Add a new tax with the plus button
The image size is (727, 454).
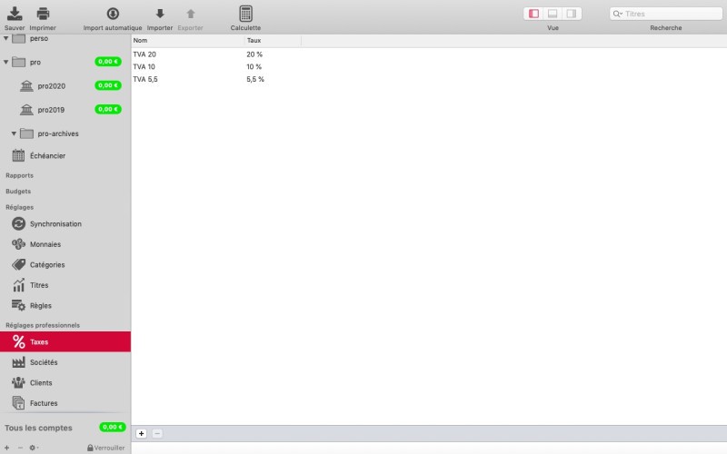(142, 434)
